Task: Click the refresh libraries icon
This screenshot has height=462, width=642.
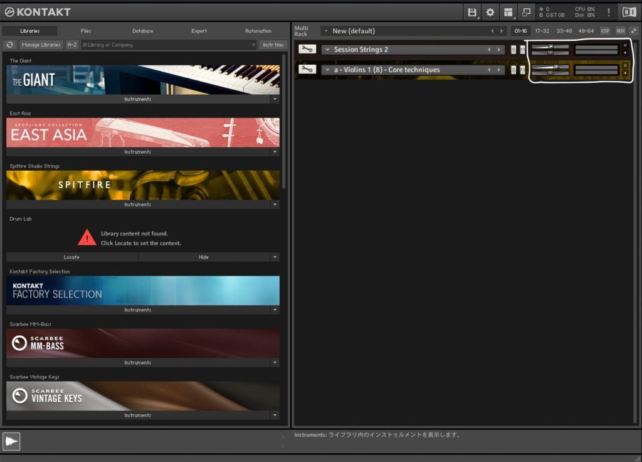Action: [x=9, y=45]
